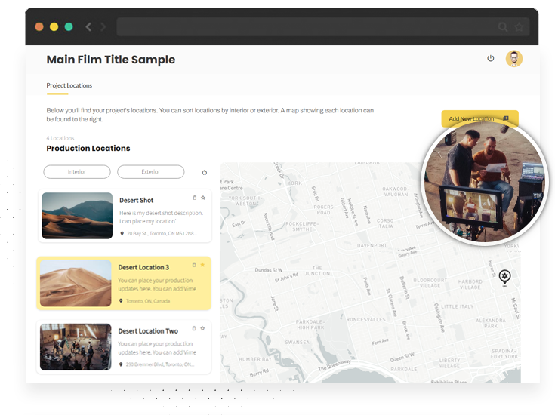Click location pin icon on Desert Shot address
The image size is (555, 415).
(x=122, y=233)
